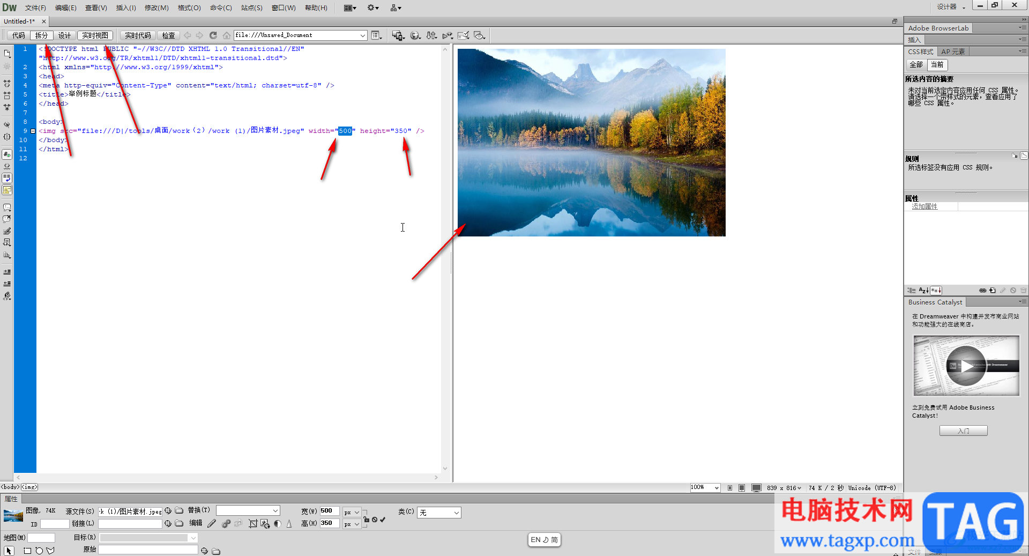Screen dimensions: 1029x556
Task: Open the height unit px dropdown
Action: click(352, 524)
